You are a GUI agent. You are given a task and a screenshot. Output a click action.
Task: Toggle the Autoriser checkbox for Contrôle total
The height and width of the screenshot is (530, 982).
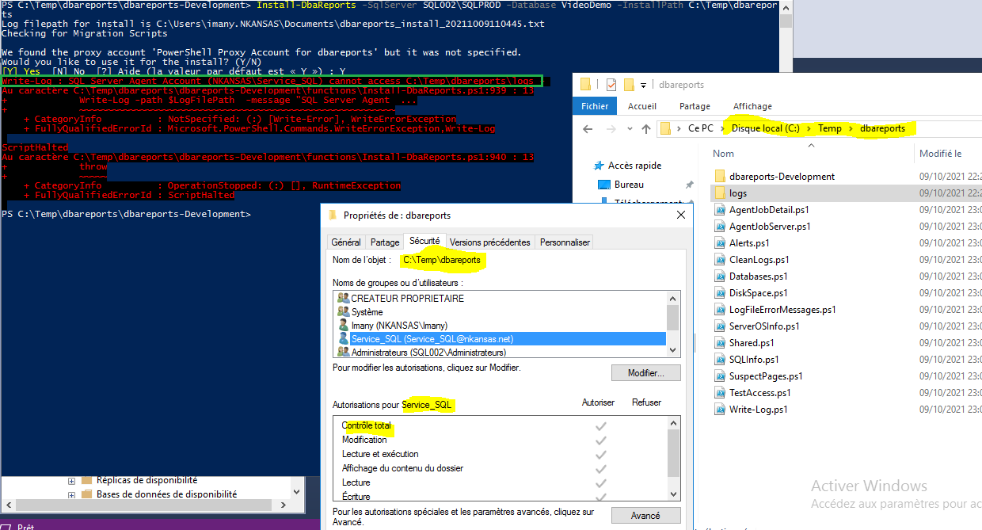point(599,425)
